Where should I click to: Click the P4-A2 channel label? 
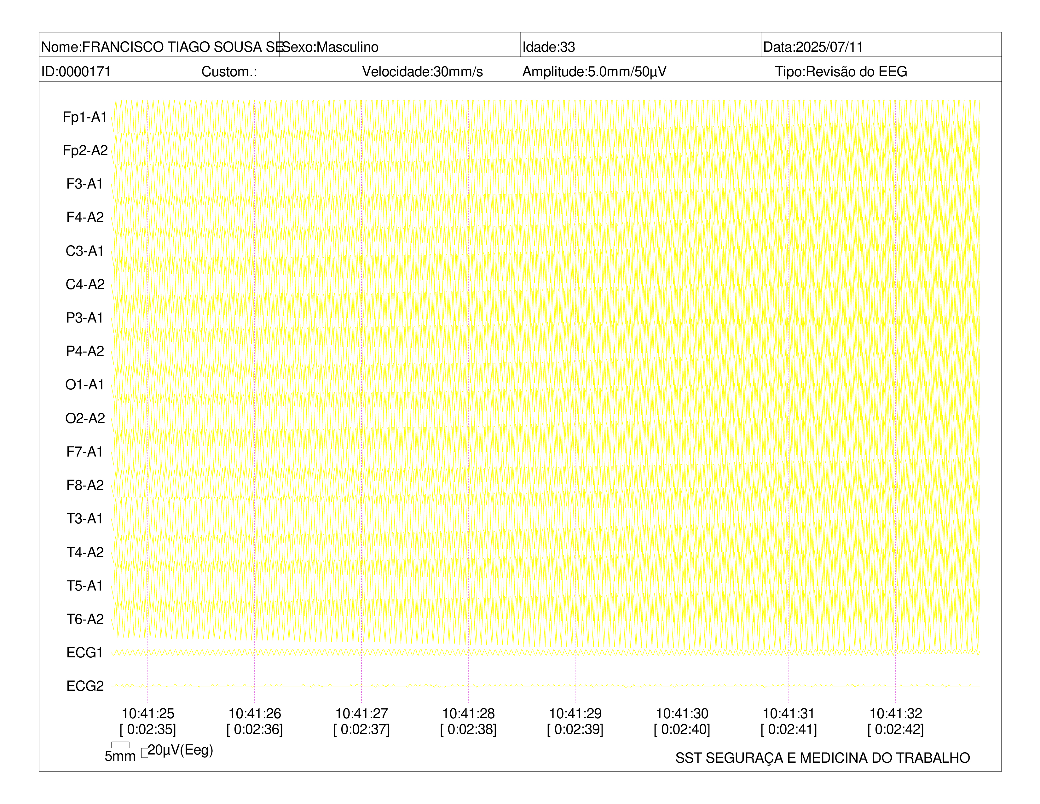(85, 351)
